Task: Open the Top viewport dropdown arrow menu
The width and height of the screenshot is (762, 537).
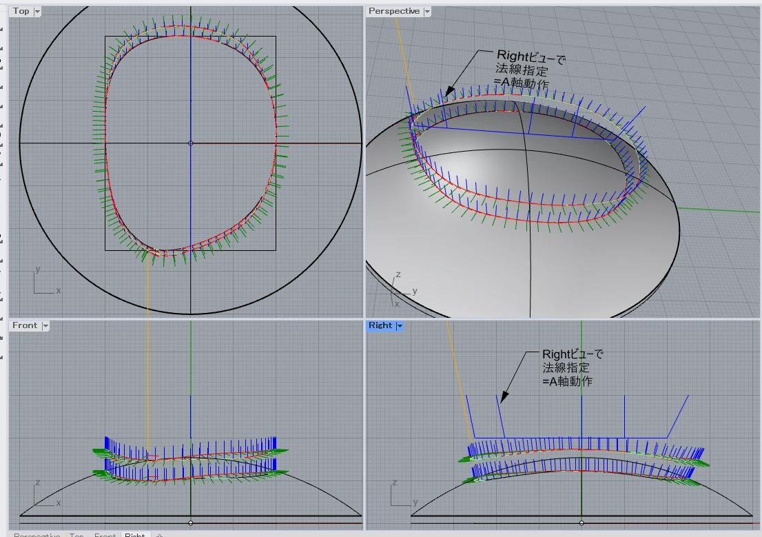Action: (x=37, y=11)
